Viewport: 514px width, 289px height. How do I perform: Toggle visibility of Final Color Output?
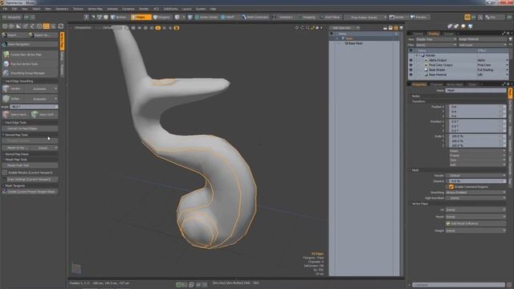pos(410,65)
